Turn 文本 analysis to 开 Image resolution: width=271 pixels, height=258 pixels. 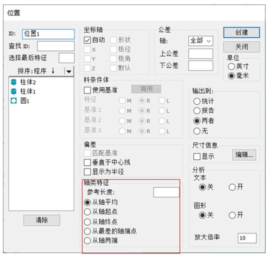click(232, 187)
